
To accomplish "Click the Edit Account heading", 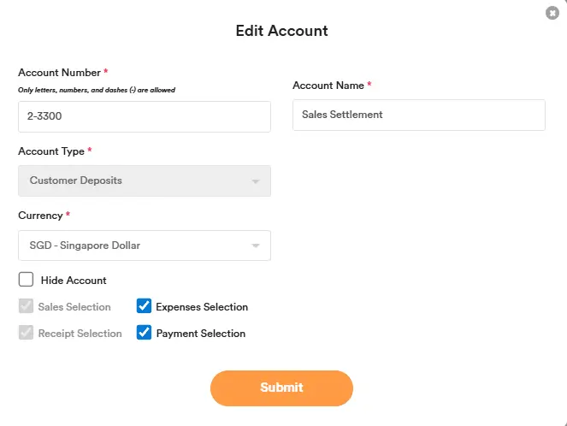I will point(281,31).
